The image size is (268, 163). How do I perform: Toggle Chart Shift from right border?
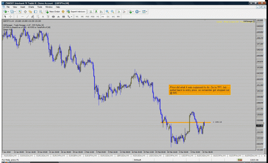click(x=124, y=12)
